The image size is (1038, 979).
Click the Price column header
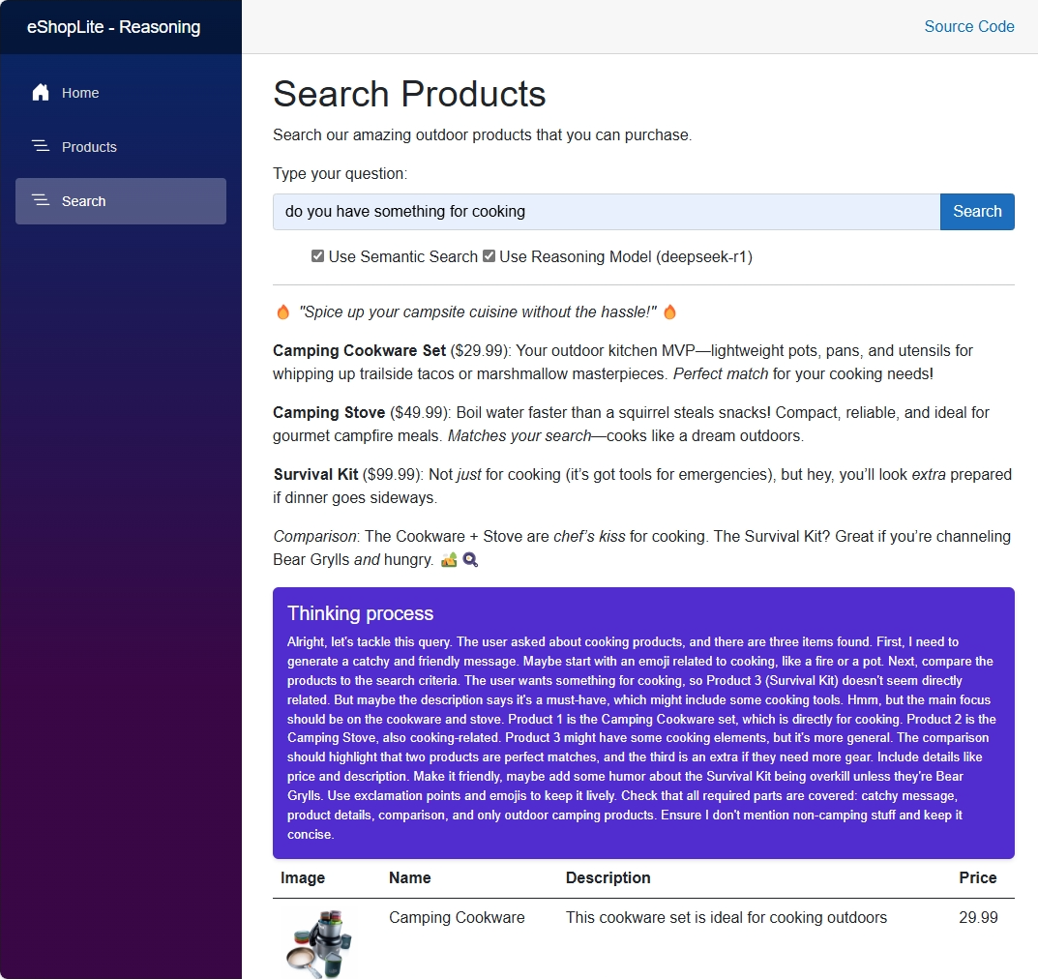pyautogui.click(x=977, y=877)
